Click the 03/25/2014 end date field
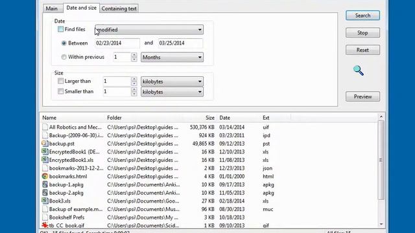 click(x=180, y=43)
